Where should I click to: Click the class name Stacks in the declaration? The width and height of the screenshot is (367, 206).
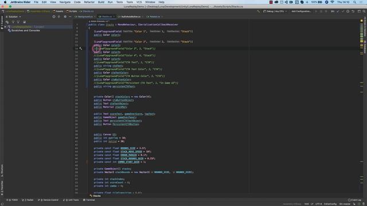110,25
